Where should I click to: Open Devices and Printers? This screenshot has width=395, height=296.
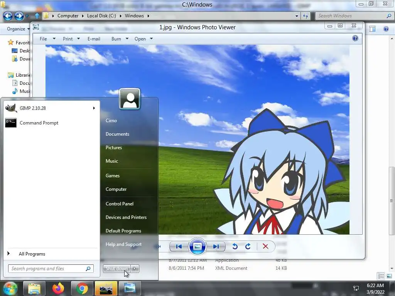click(126, 217)
